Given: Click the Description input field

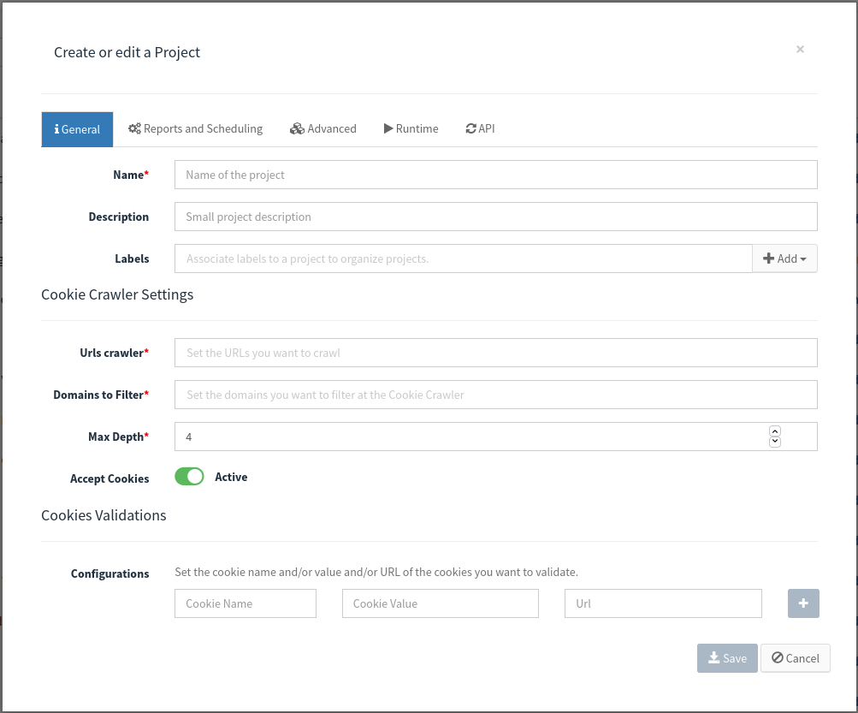Looking at the screenshot, I should click(496, 217).
